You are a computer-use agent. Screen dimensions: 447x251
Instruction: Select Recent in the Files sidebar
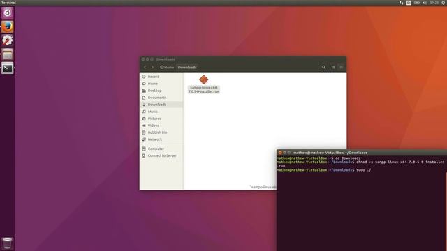(161, 77)
